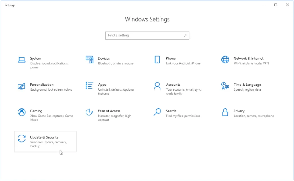Click the Phone icon

click(157, 60)
